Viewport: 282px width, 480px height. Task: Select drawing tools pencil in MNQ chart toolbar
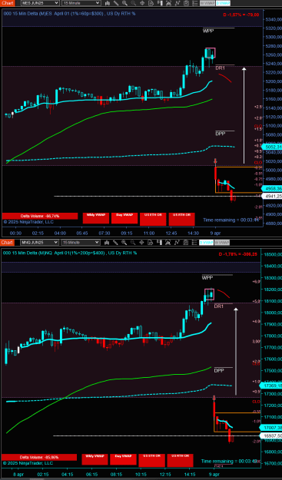click(115, 243)
